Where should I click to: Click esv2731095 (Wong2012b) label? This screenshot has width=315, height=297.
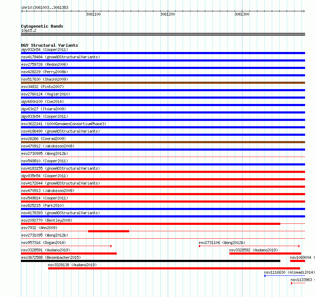point(45,235)
